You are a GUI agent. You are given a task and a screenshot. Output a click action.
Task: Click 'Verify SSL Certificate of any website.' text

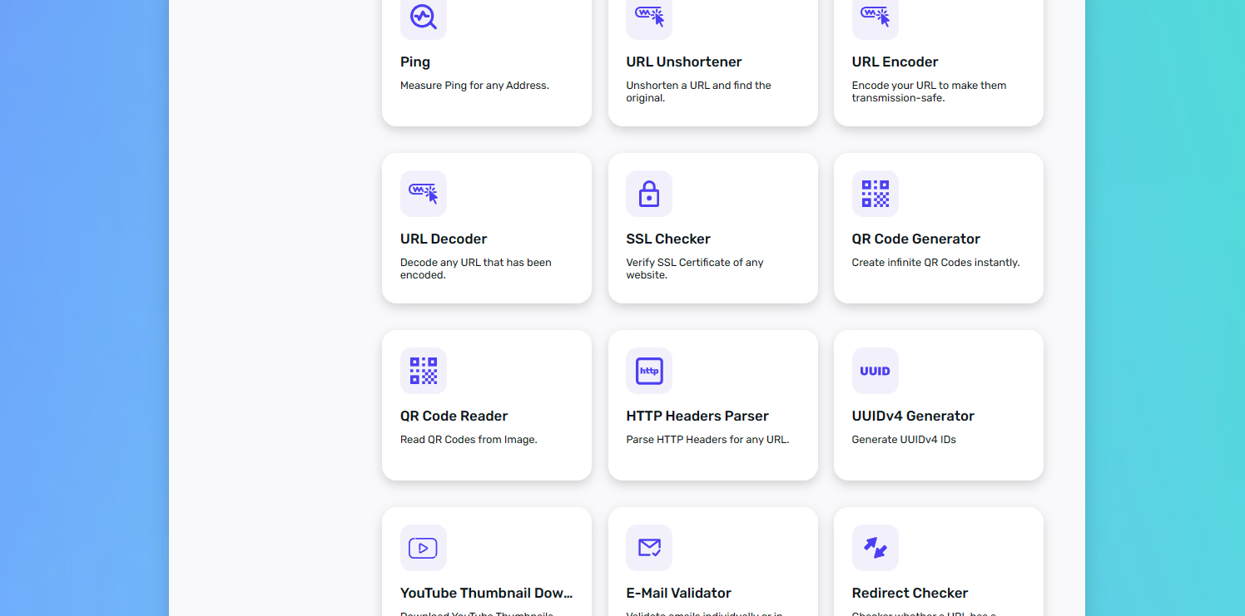click(x=694, y=269)
